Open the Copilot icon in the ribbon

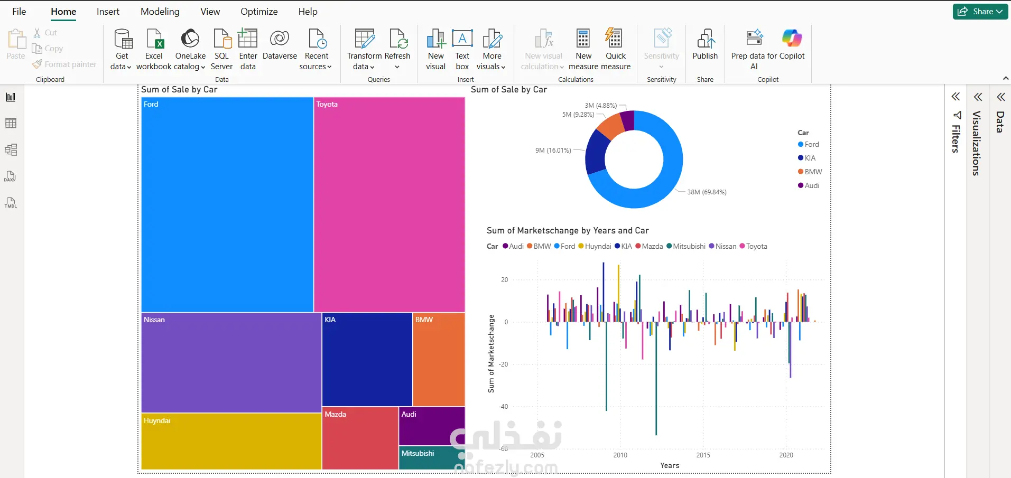(x=792, y=38)
